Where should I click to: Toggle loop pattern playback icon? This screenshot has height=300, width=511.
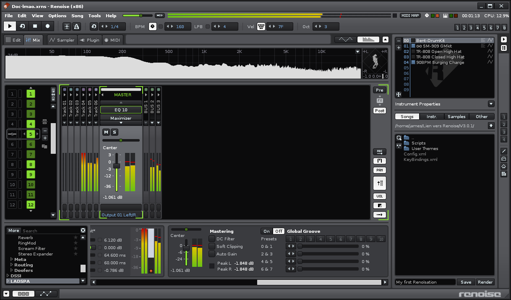[22, 26]
